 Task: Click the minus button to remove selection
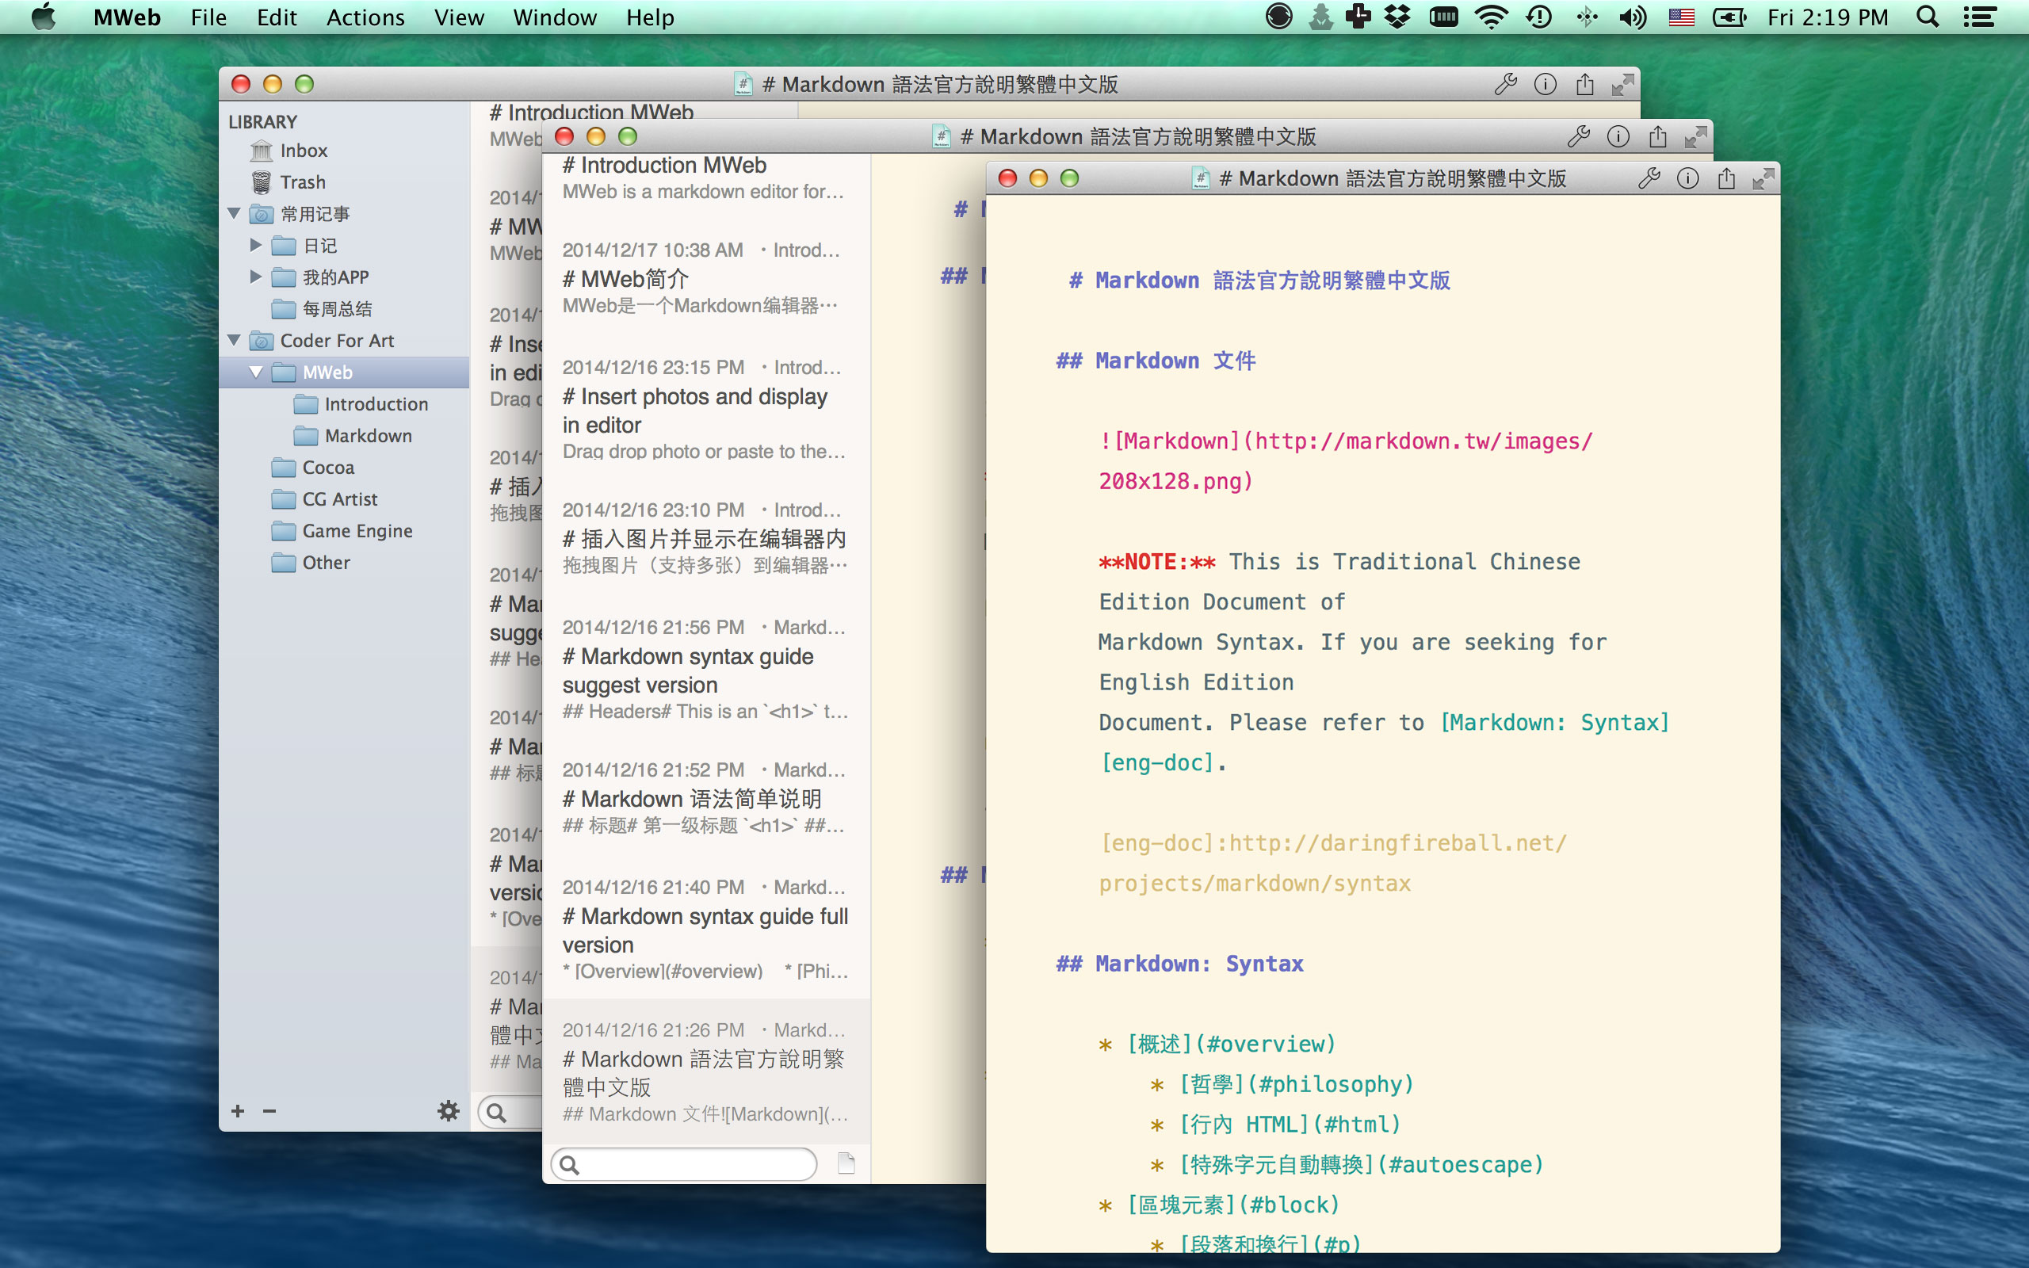click(269, 1110)
